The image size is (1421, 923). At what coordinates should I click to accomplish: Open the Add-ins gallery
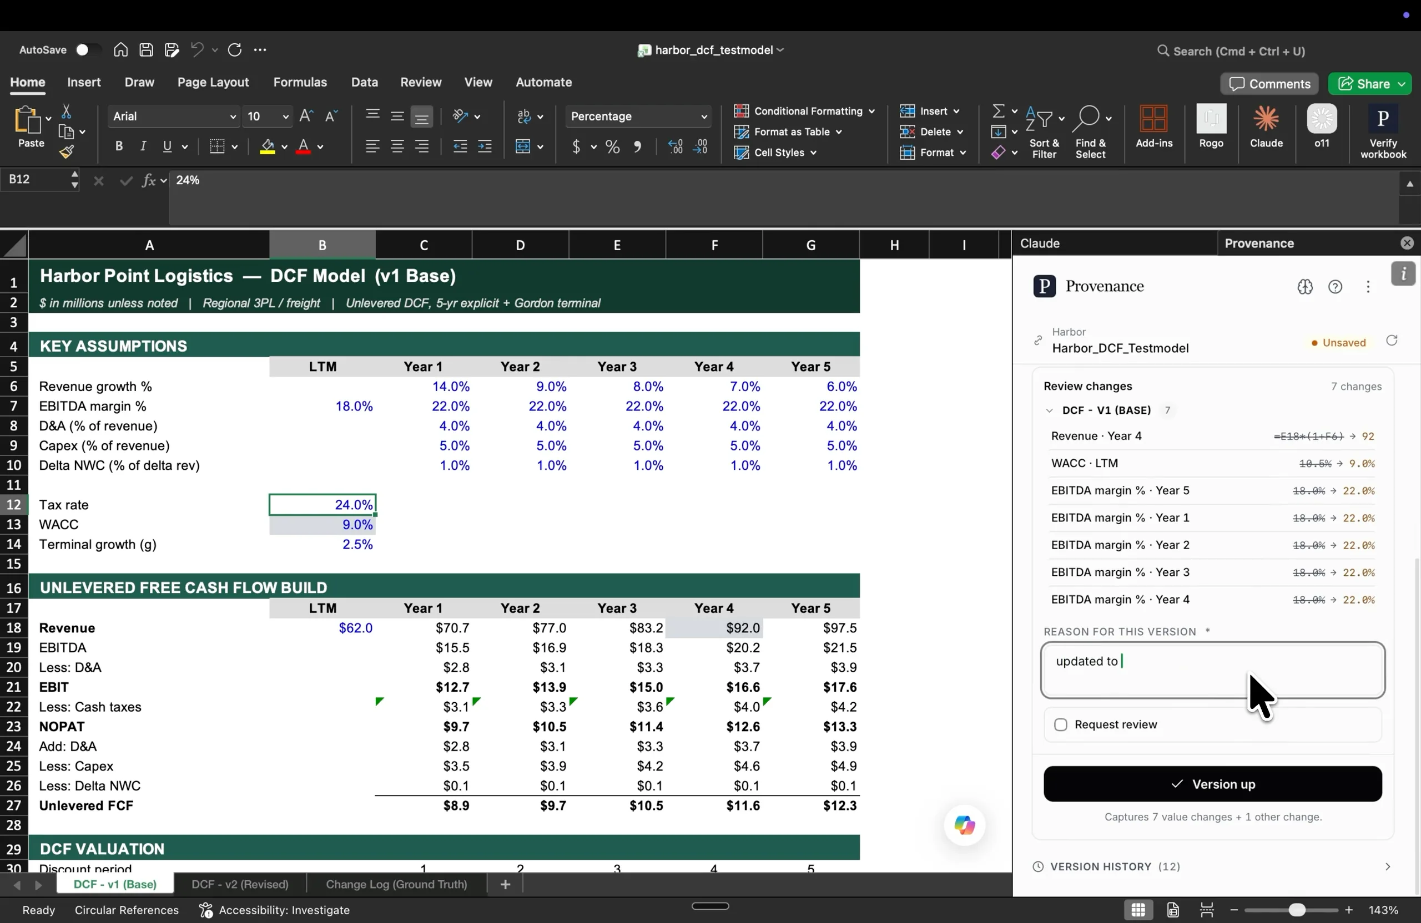1153,126
